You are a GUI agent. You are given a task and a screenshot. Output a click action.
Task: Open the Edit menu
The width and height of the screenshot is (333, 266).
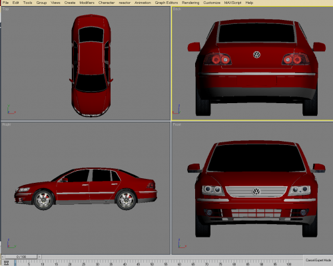pyautogui.click(x=15, y=3)
